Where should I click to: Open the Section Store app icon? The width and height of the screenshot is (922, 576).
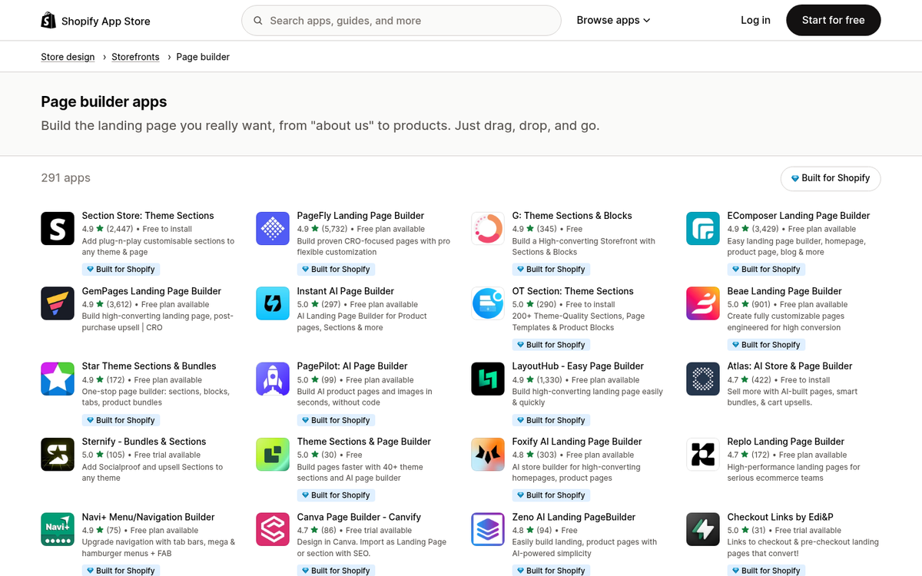58,228
